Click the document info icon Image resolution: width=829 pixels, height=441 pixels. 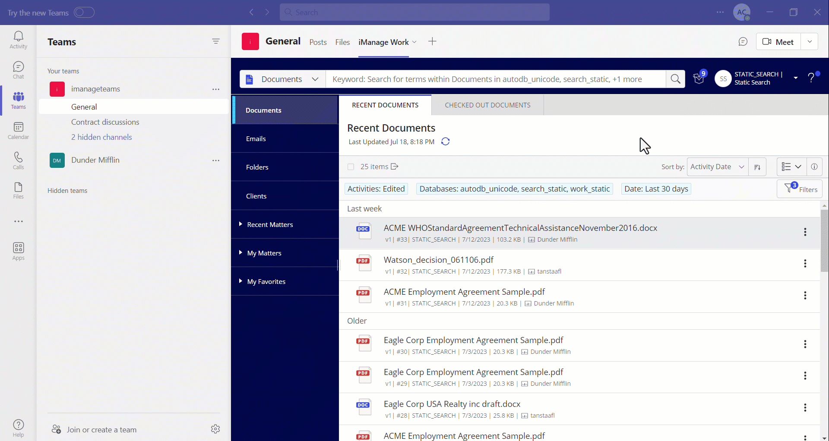[814, 167]
